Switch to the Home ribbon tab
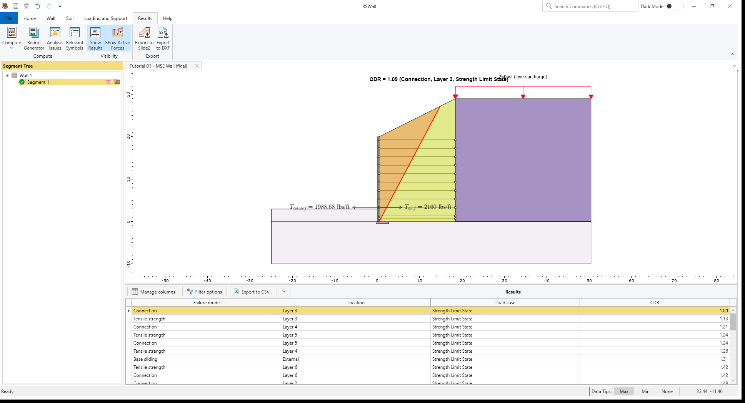Viewport: 745px width, 403px height. pos(30,18)
